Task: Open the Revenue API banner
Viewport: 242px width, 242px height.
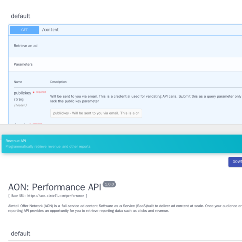Action: pyautogui.click(x=122, y=144)
